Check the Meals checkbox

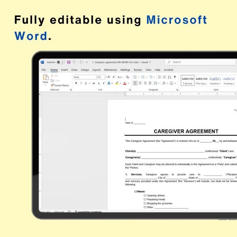pyautogui.click(x=135, y=192)
